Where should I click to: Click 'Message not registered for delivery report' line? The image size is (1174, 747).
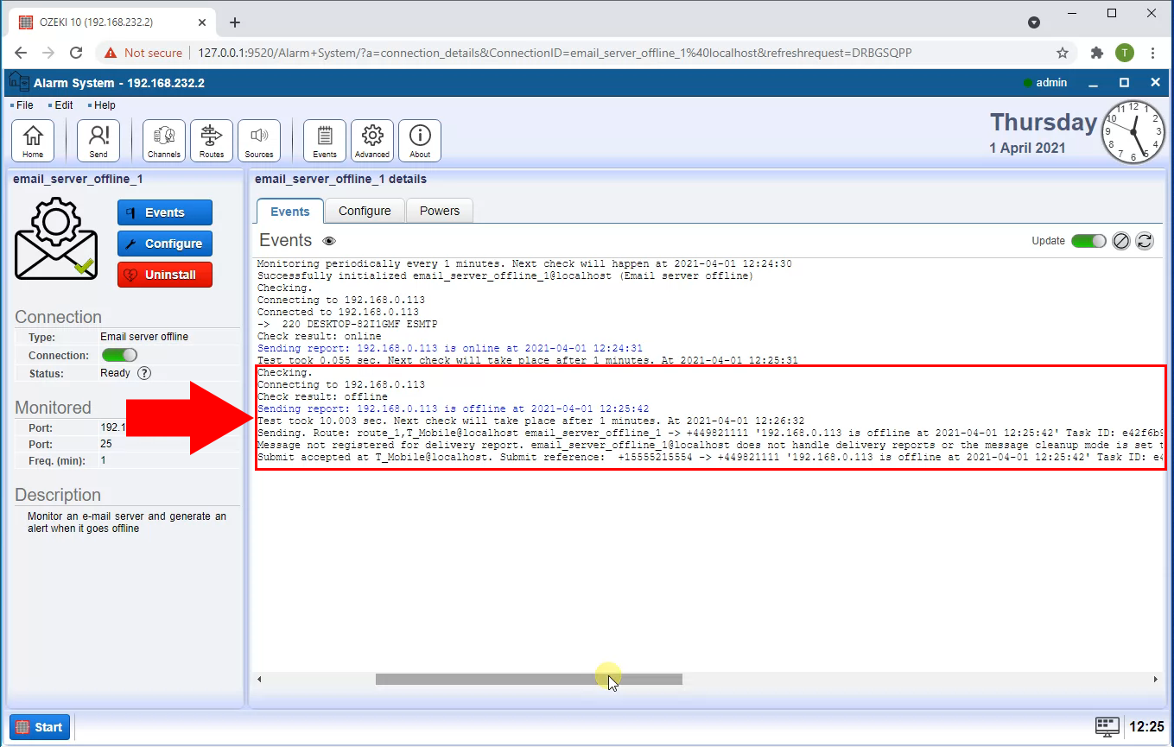pyautogui.click(x=711, y=445)
